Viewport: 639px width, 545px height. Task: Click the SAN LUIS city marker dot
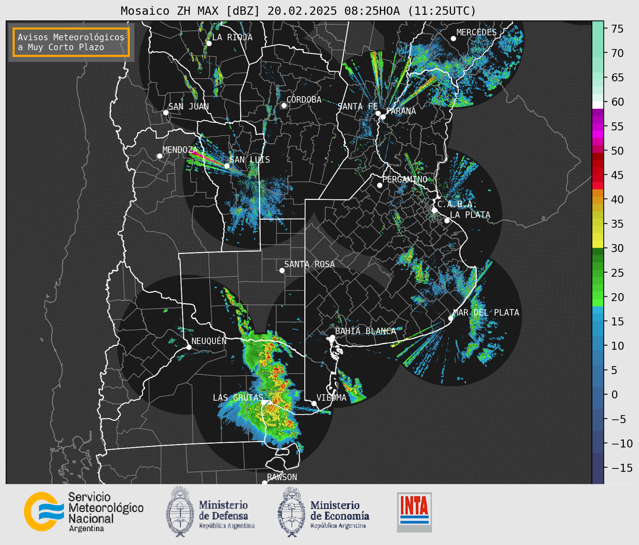click(227, 166)
